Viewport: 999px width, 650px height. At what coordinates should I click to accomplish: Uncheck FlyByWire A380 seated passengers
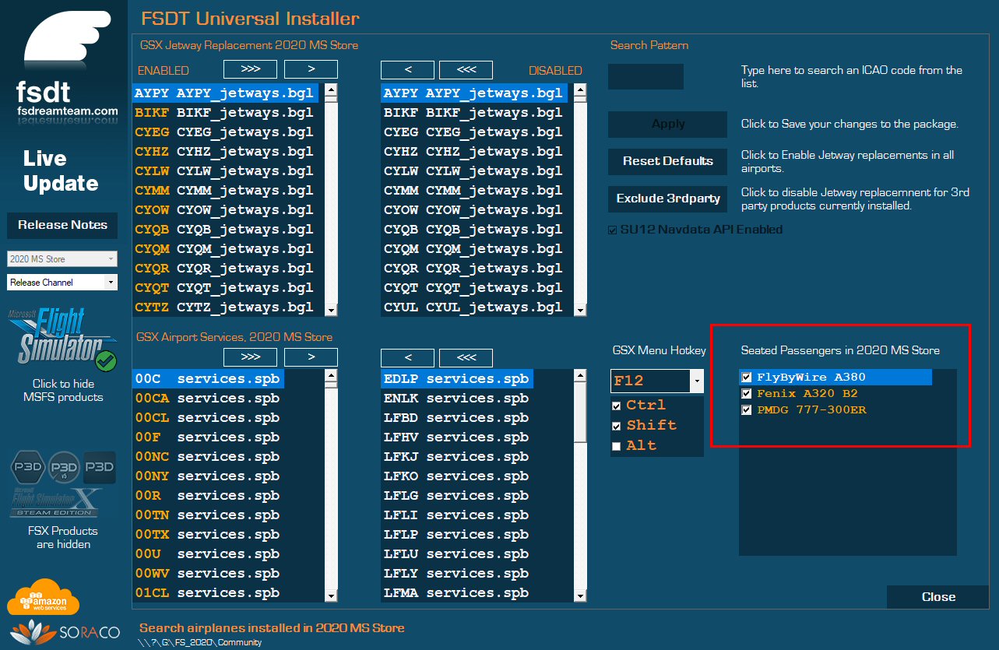(x=747, y=378)
